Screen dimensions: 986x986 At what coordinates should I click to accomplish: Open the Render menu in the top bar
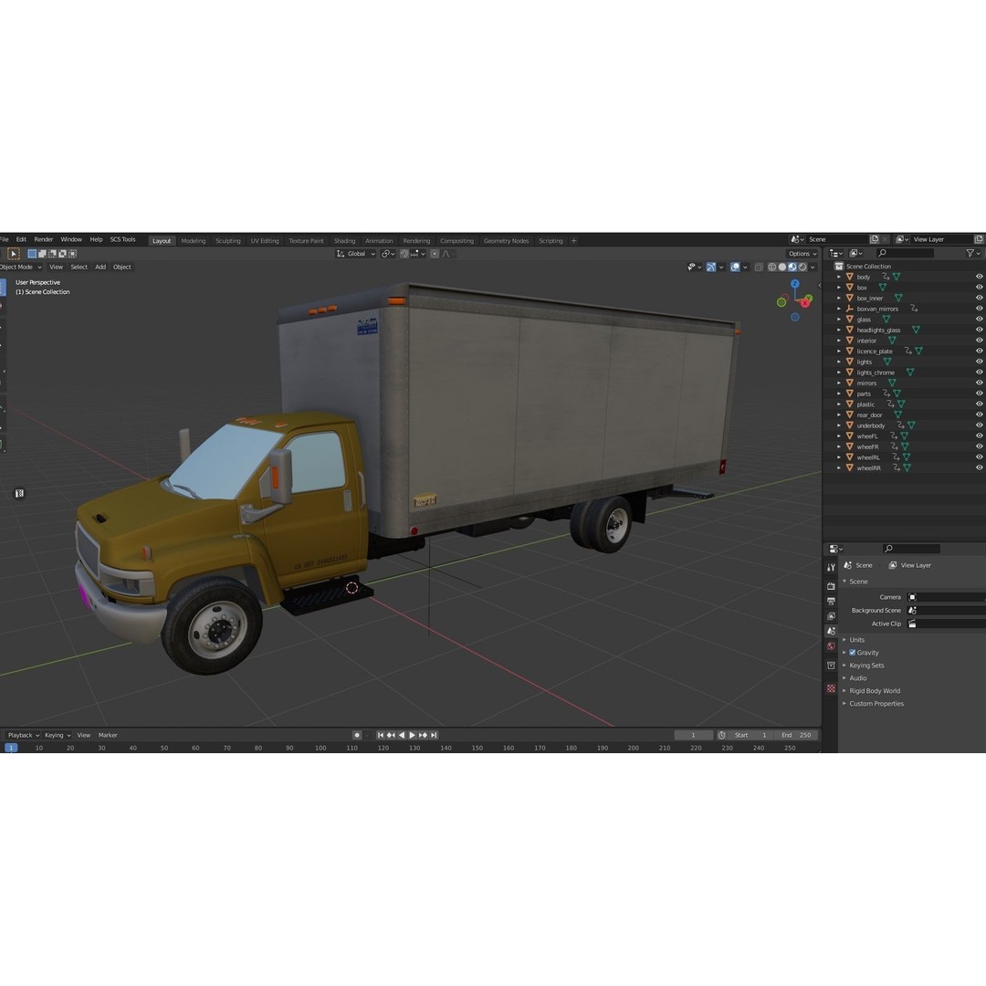[43, 238]
